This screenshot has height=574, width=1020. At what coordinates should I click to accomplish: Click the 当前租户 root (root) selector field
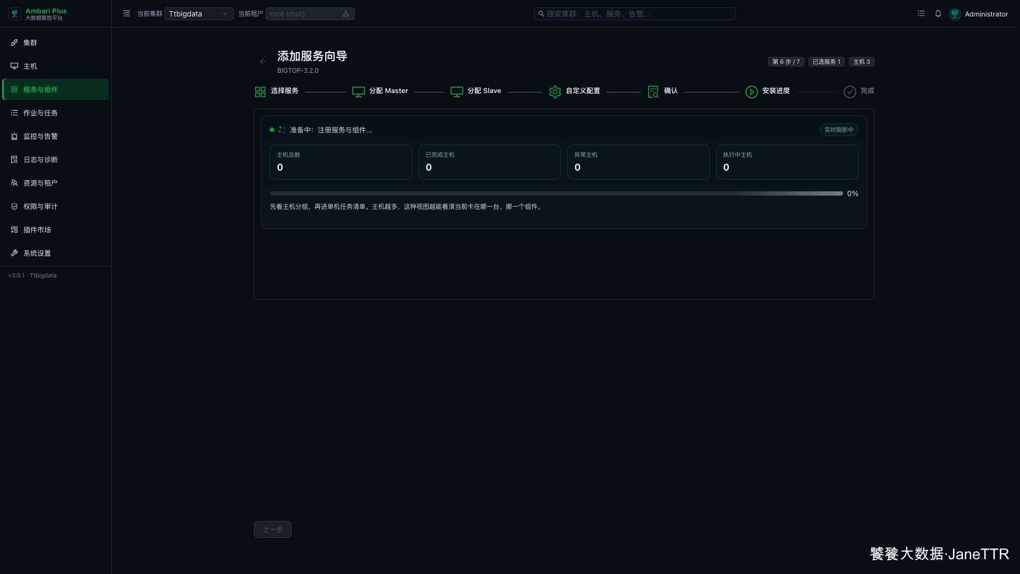[x=310, y=14]
